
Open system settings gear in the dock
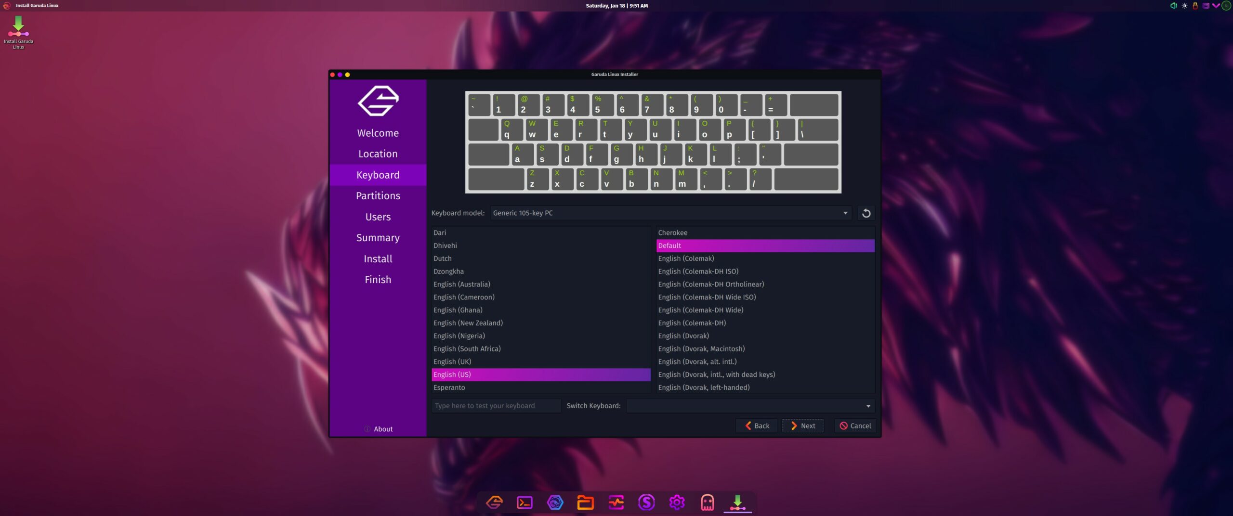677,503
